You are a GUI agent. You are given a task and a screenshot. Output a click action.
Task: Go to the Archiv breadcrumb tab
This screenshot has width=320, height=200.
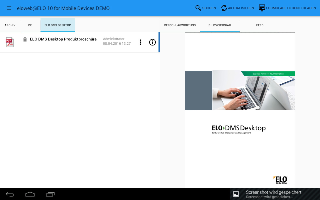pyautogui.click(x=10, y=25)
